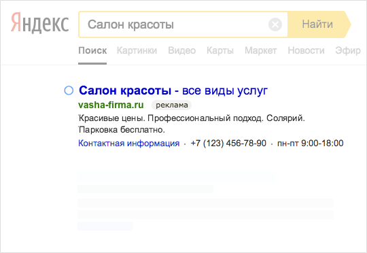This screenshot has width=367, height=253.
Task: Clear the search field with the X icon
Action: click(275, 24)
